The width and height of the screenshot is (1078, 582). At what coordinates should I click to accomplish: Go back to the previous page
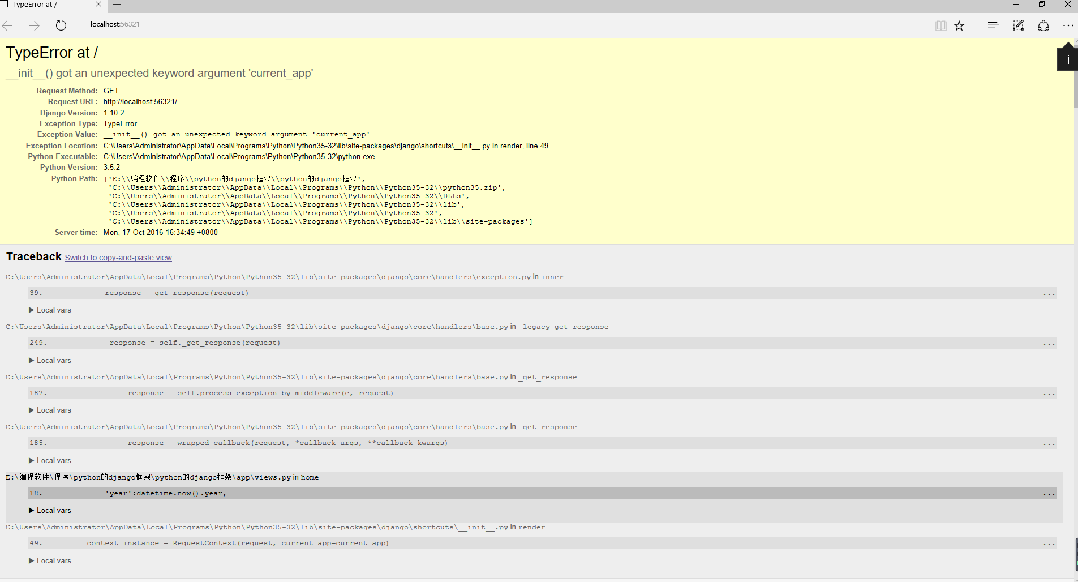tap(8, 25)
